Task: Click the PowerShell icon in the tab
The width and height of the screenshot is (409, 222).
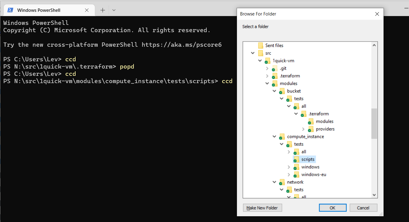Action: coord(10,10)
